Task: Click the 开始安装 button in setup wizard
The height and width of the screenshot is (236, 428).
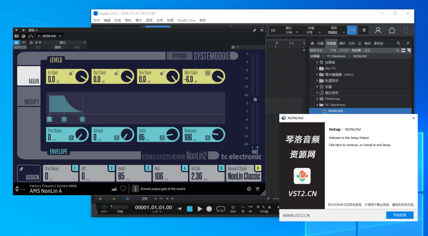Action: coord(399,215)
